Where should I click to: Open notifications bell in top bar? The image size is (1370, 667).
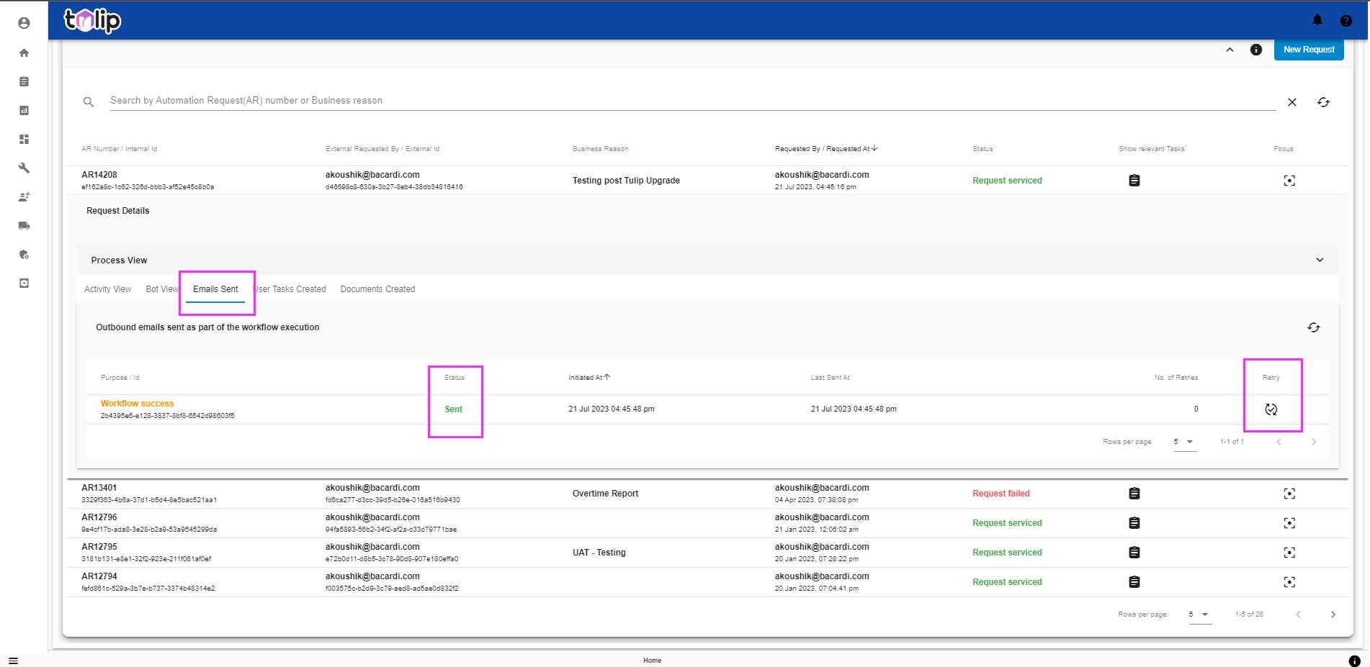click(1317, 20)
